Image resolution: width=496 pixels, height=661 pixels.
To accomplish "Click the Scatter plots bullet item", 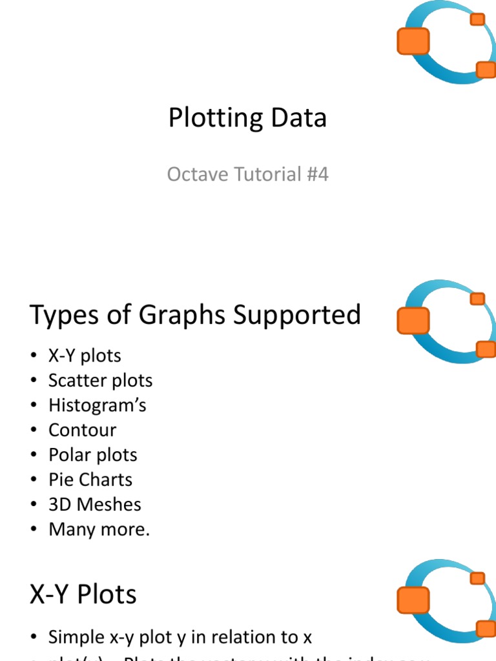I will pos(100,381).
